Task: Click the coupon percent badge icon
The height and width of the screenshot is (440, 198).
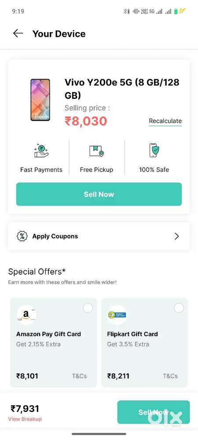Action: tap(22, 236)
